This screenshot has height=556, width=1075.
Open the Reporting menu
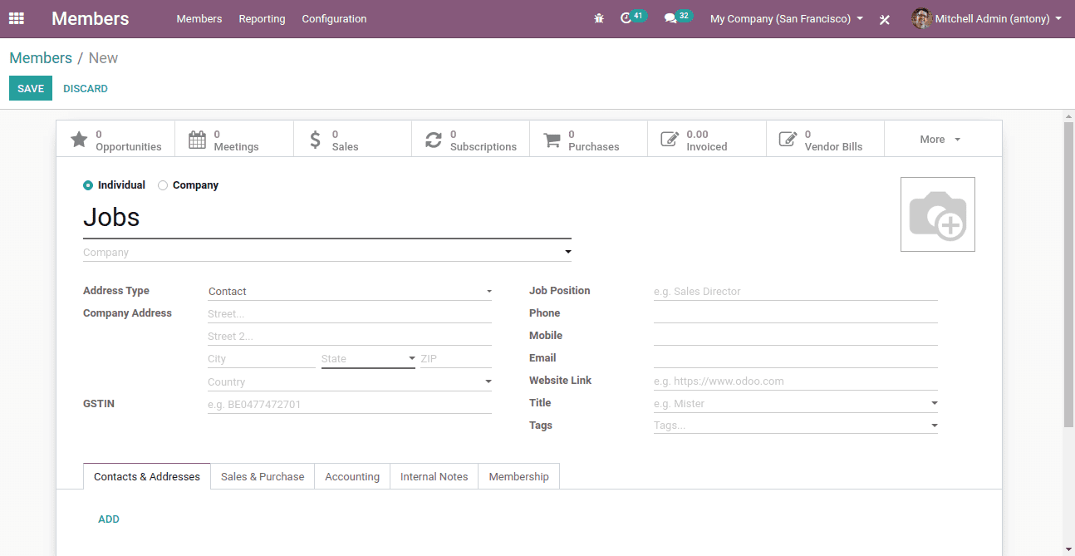coord(262,18)
